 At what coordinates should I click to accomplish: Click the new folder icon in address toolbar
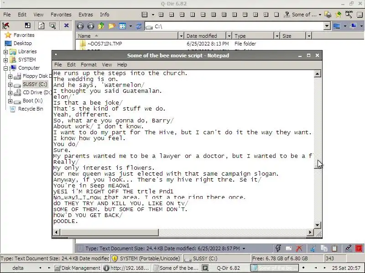pos(112,26)
